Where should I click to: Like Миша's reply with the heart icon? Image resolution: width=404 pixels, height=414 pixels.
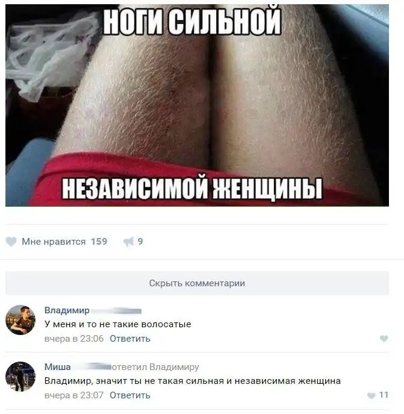pos(371,395)
